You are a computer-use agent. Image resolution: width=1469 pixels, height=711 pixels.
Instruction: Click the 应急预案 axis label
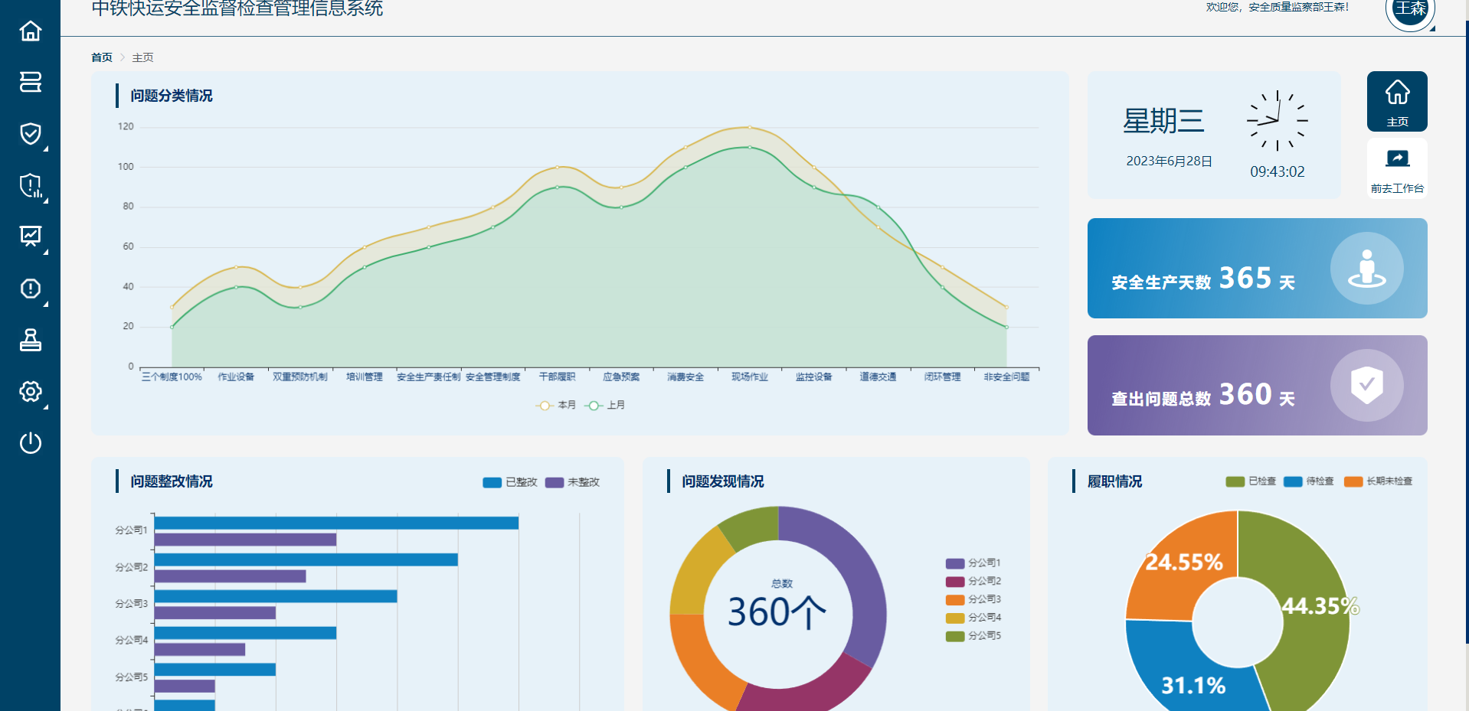[621, 377]
